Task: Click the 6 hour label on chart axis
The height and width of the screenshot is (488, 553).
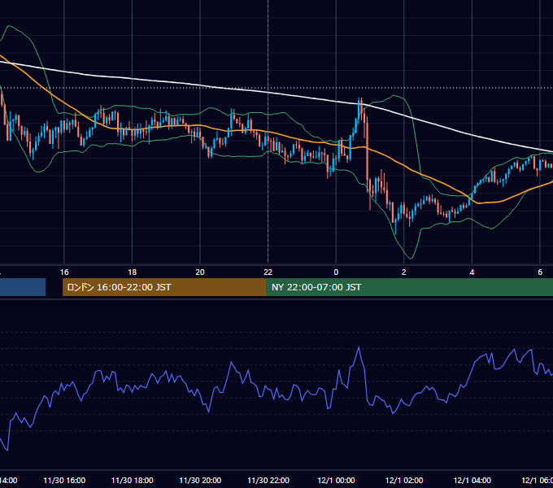Action: pos(540,272)
